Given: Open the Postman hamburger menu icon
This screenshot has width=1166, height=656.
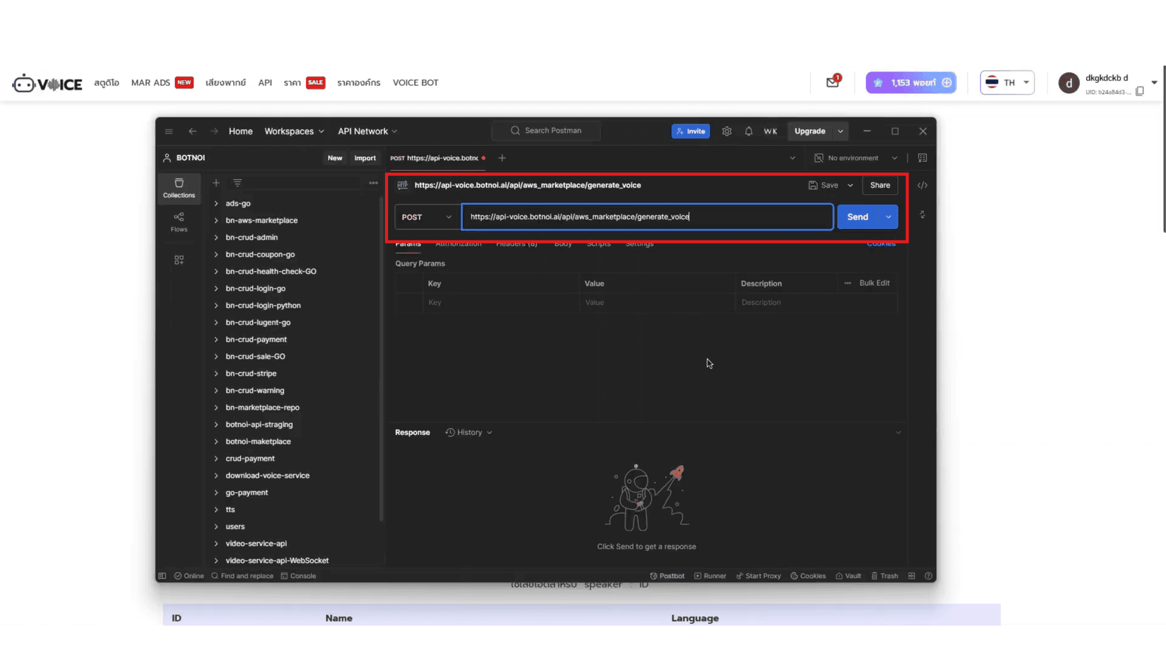Looking at the screenshot, I should click(x=169, y=131).
